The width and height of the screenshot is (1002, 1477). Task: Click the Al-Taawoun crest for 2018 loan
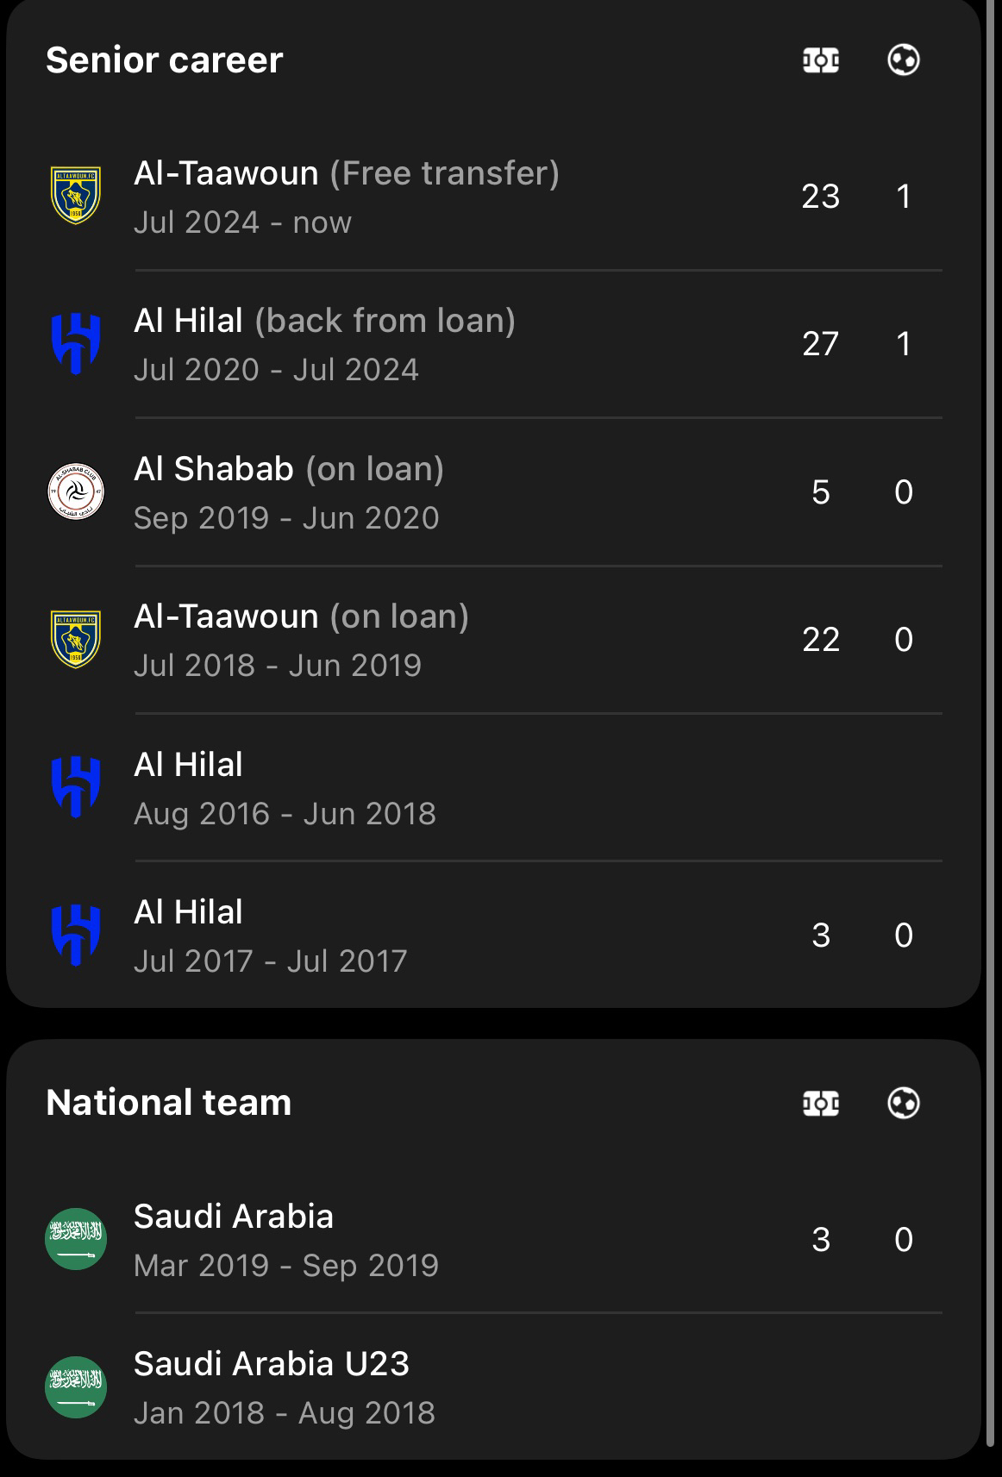tap(76, 639)
